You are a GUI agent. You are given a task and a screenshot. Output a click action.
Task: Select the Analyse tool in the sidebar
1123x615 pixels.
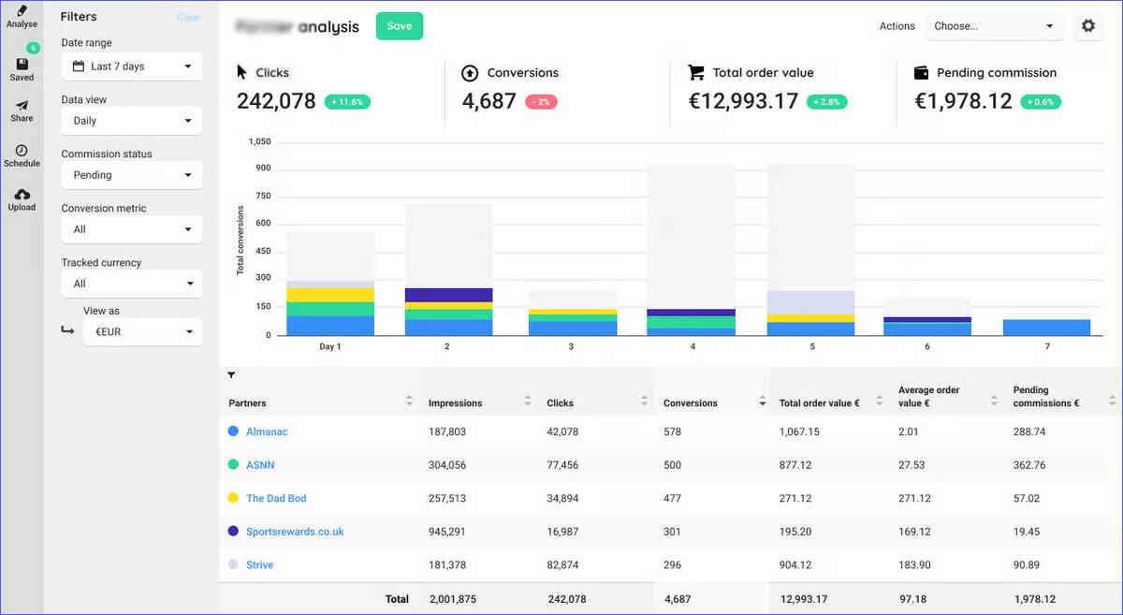pyautogui.click(x=22, y=14)
